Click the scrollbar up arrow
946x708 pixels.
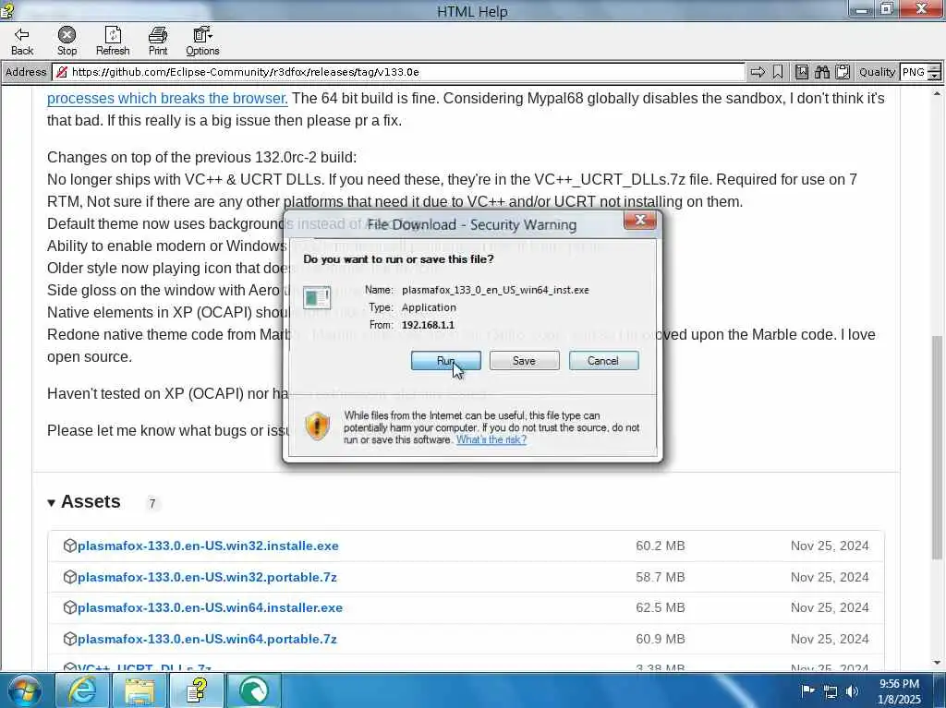tap(937, 93)
